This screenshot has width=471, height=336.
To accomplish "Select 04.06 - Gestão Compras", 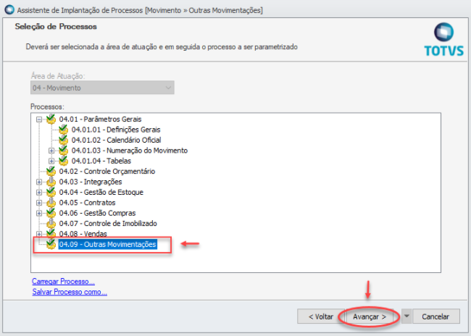I will click(97, 213).
